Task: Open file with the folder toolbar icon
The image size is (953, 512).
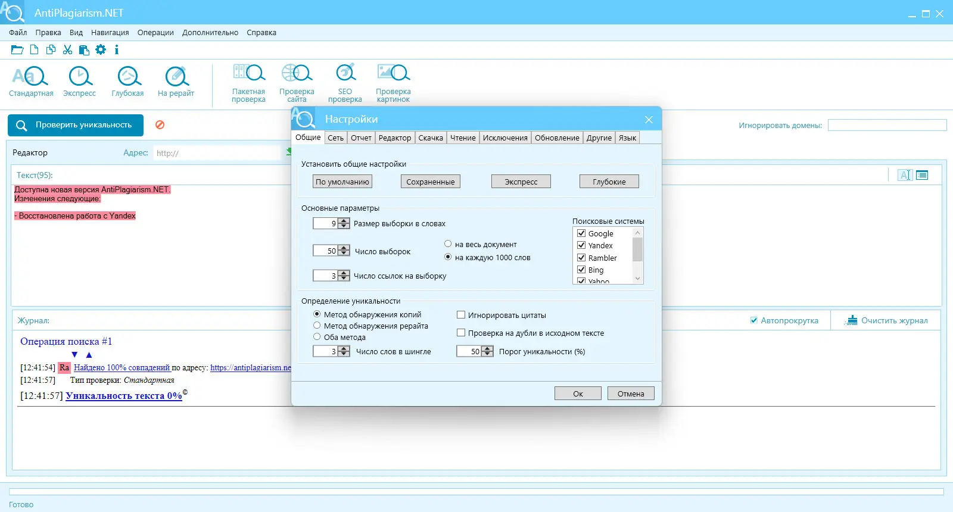Action: [17, 50]
